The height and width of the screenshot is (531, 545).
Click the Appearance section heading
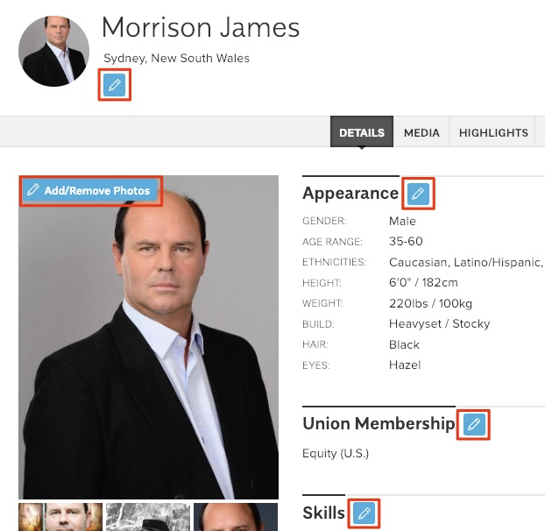click(350, 194)
